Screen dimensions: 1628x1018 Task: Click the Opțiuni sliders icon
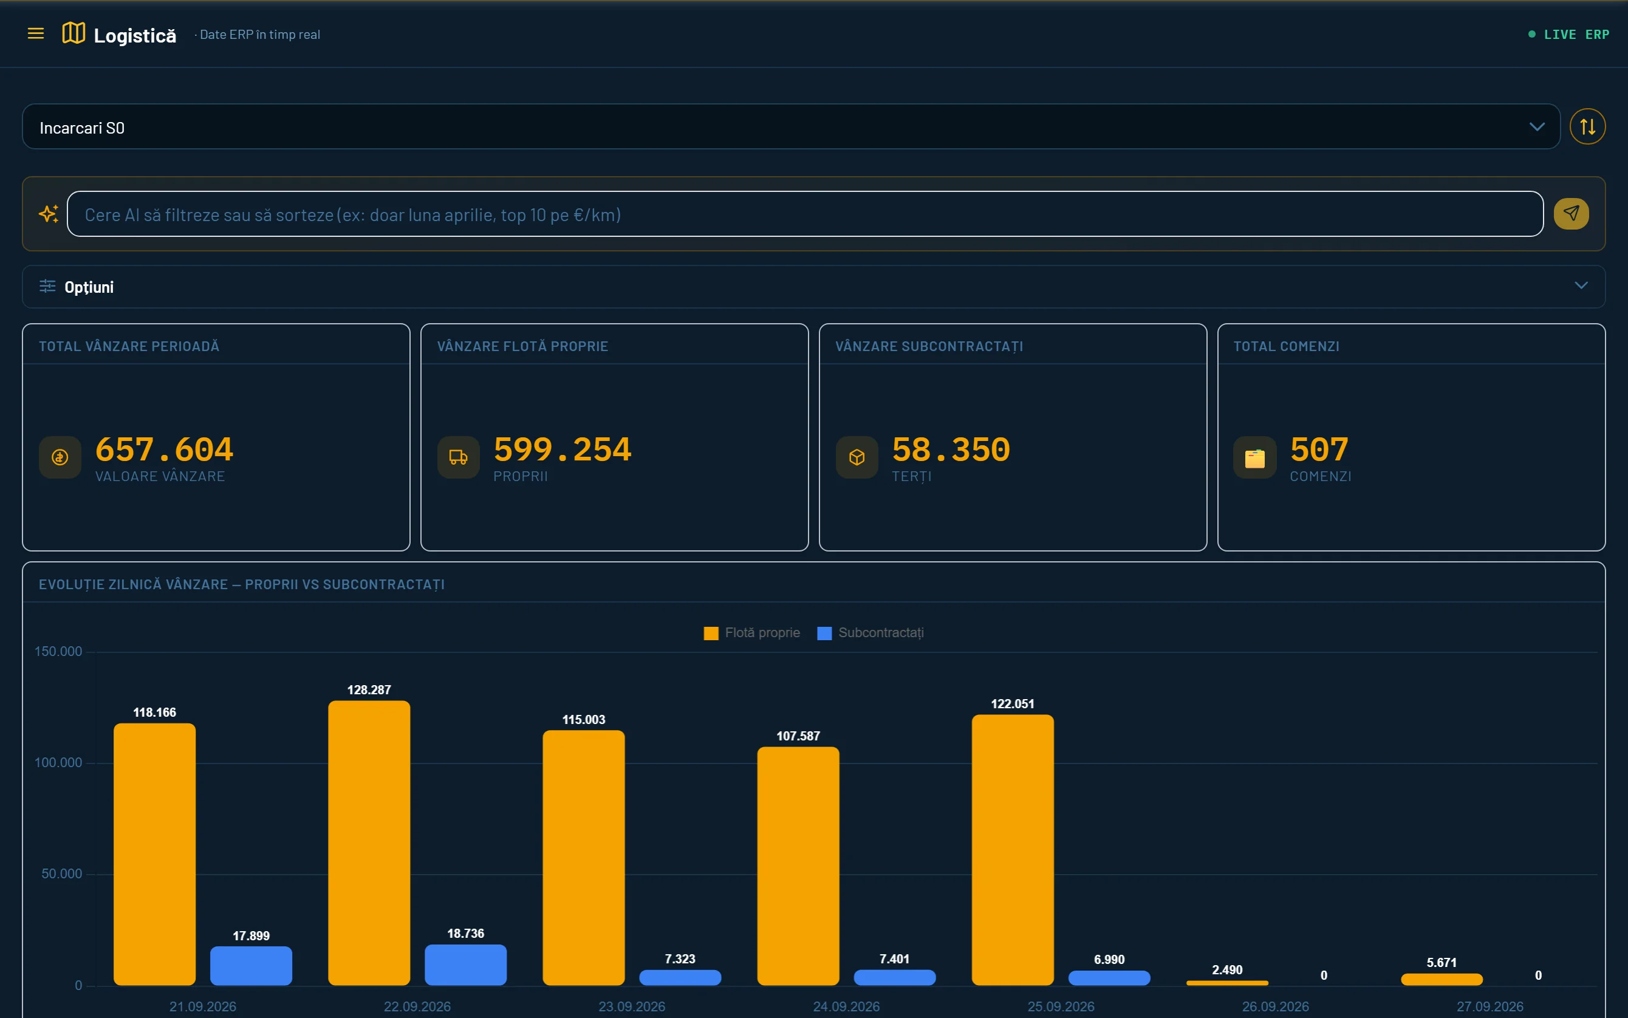coord(47,286)
